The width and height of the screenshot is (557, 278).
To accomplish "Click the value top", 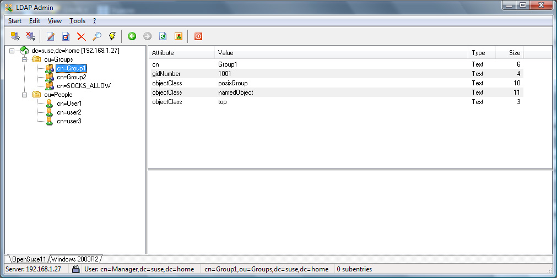I will tap(223, 101).
